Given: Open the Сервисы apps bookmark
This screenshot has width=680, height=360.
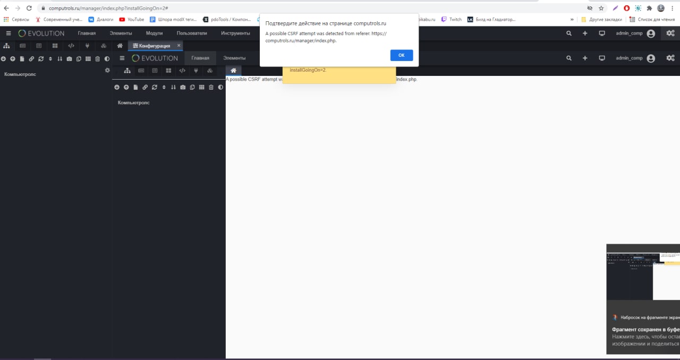Looking at the screenshot, I should point(16,19).
